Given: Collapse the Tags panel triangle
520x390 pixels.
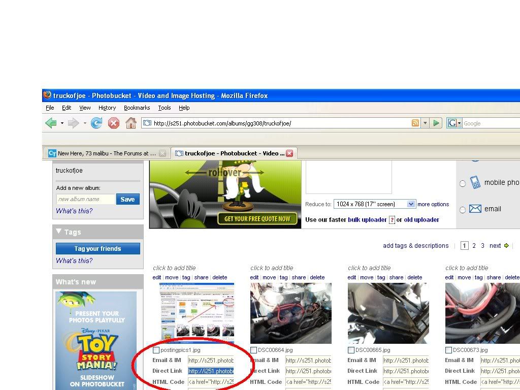Looking at the screenshot, I should [x=59, y=231].
